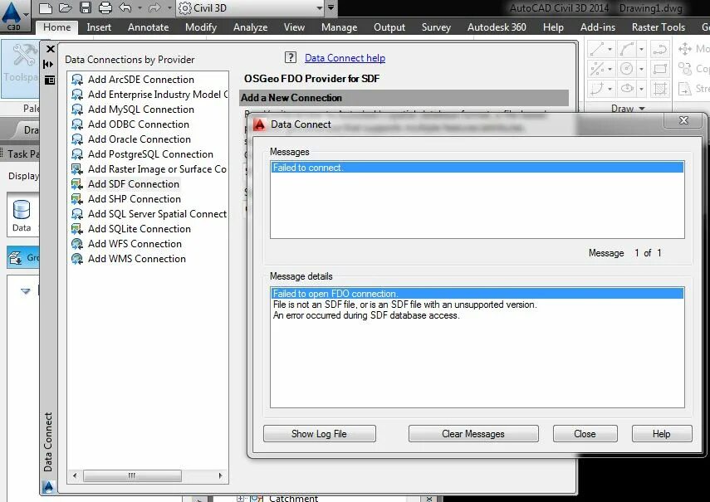Customize the quick access toolbar dropdown
The height and width of the screenshot is (502, 710).
331,7
